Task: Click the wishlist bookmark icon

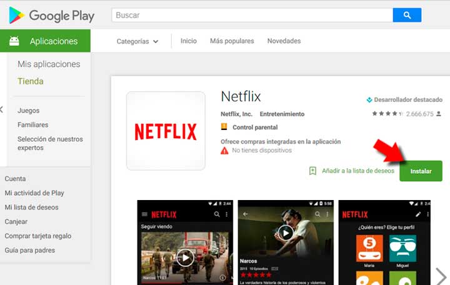Action: coord(312,171)
